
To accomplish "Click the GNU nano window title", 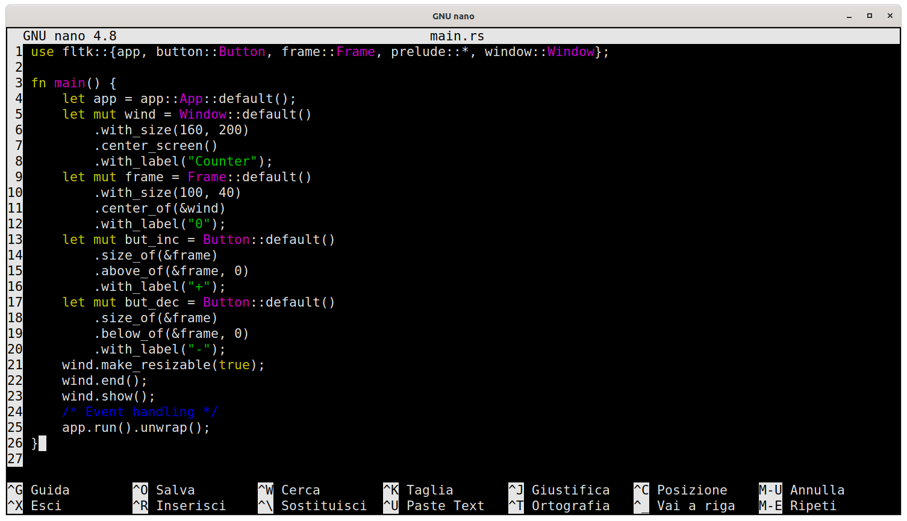I will pyautogui.click(x=453, y=16).
